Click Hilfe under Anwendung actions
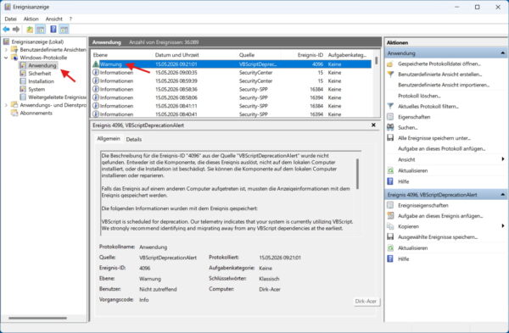This screenshot has height=333, width=509. pos(403,182)
